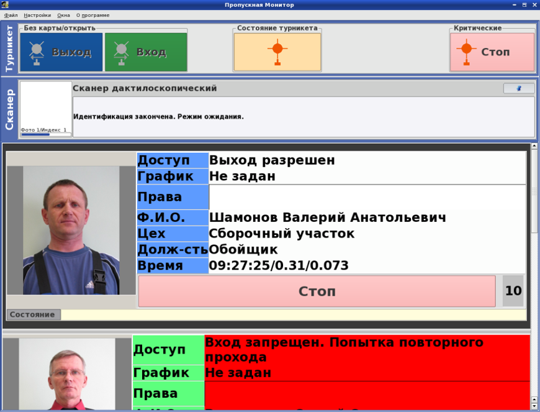Viewport: 540px width, 412px height.
Task: Click the countdown counter showing 10
Action: (x=513, y=291)
